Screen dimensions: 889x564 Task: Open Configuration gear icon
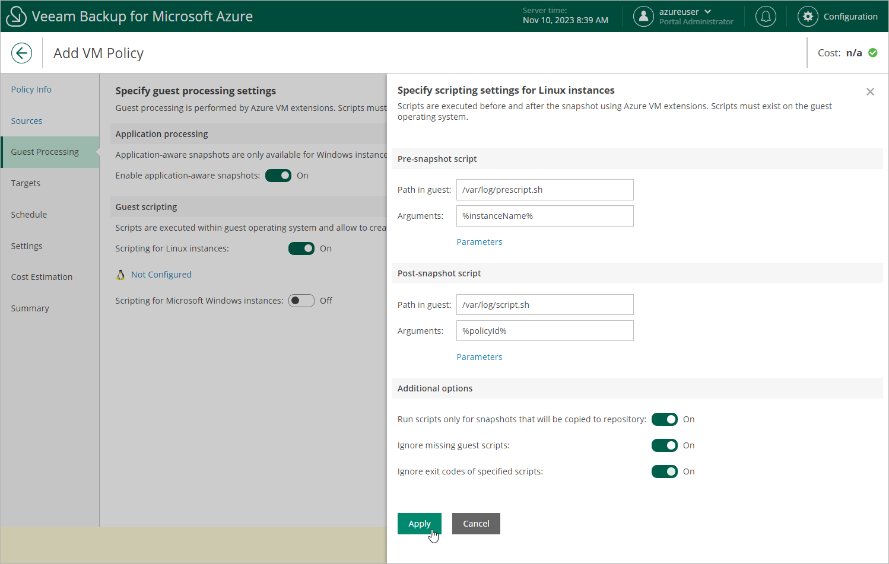click(808, 17)
